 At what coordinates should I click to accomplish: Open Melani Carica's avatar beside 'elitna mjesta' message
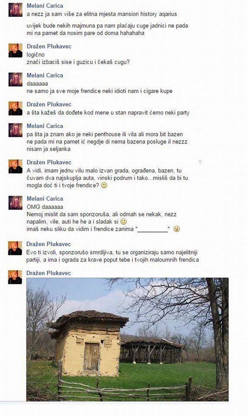[x=16, y=10]
